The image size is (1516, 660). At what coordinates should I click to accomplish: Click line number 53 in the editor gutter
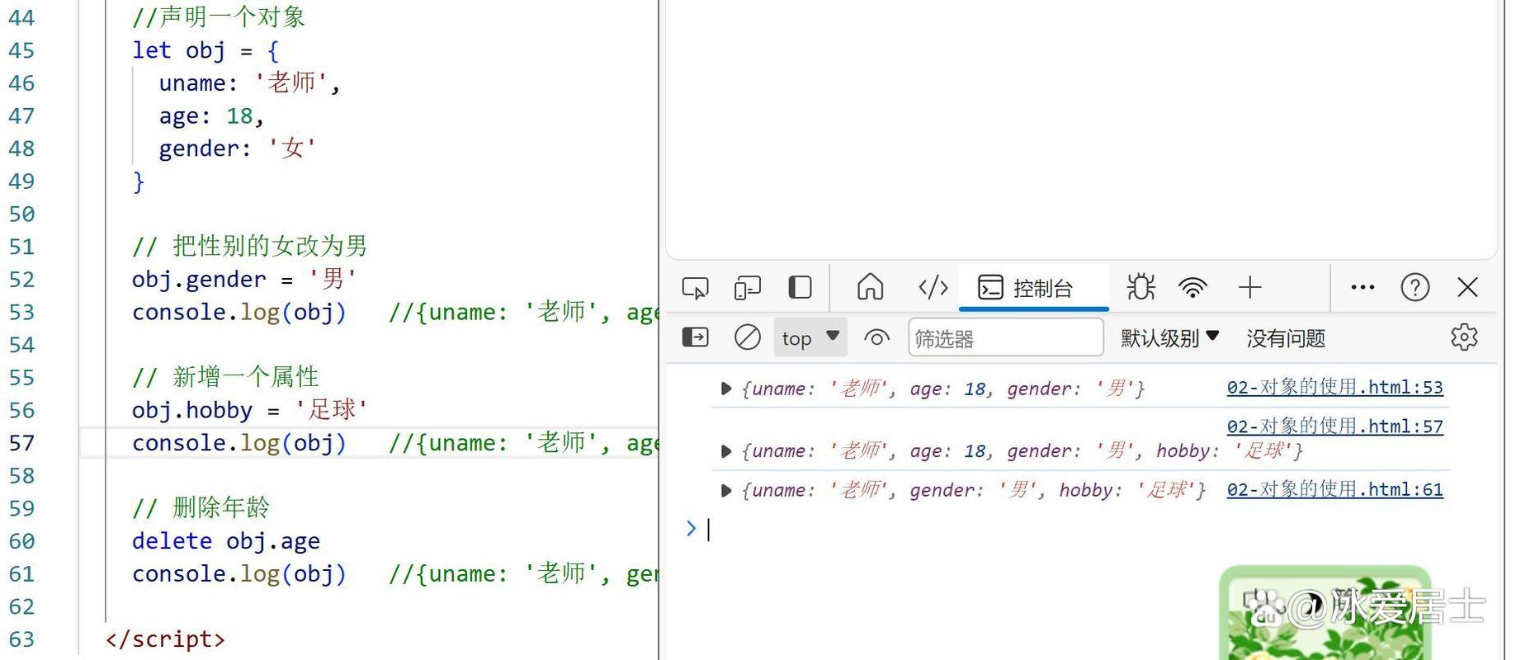click(x=21, y=312)
